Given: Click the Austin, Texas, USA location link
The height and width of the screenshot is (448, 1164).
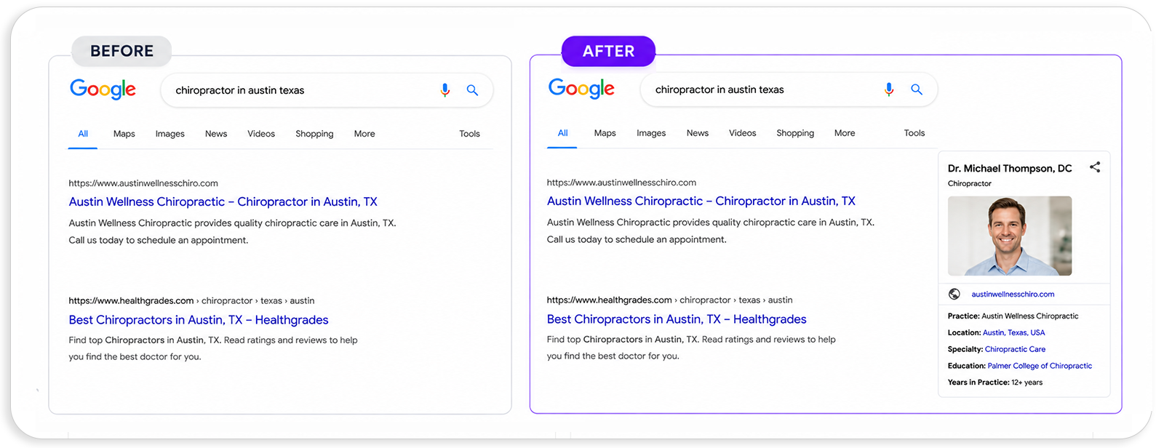Looking at the screenshot, I should coord(1013,332).
